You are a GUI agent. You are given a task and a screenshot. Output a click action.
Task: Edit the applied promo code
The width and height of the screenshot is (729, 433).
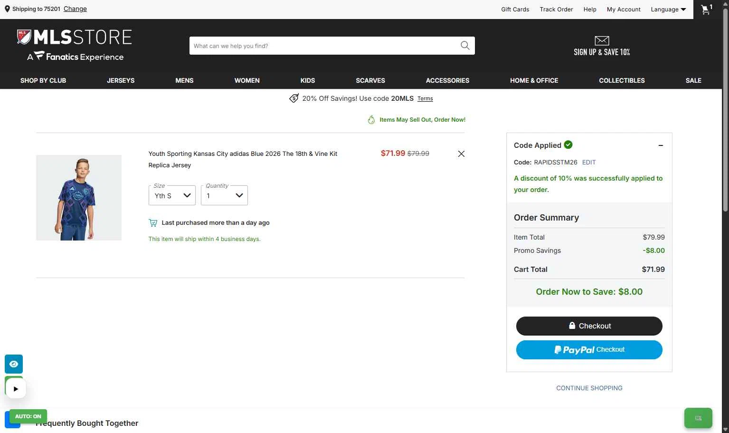[x=589, y=162]
